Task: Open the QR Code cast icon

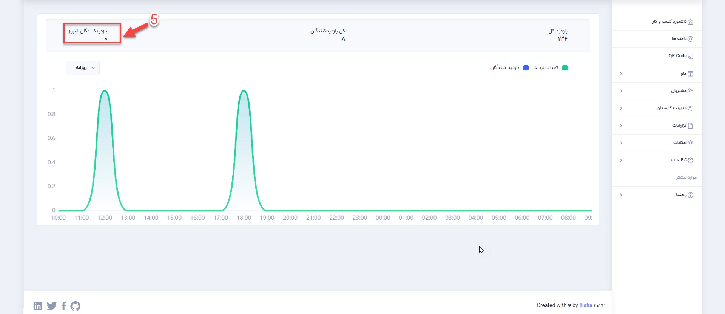Action: tap(691, 56)
